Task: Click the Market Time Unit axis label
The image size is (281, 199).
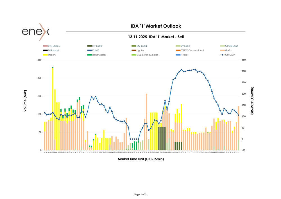Action: click(x=140, y=159)
